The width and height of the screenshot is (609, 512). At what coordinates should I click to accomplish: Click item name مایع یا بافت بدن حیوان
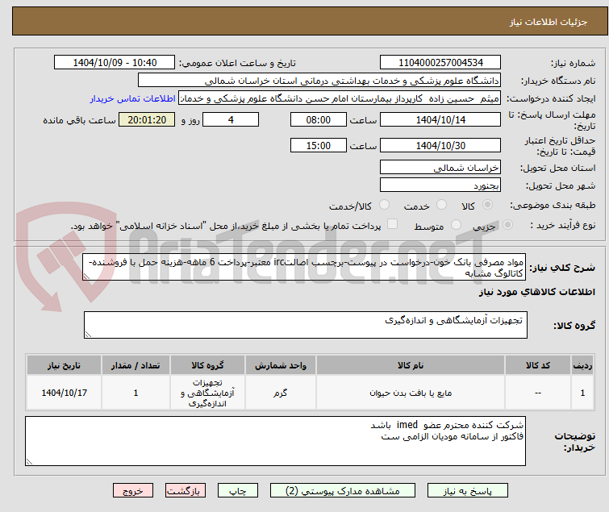tap(411, 393)
